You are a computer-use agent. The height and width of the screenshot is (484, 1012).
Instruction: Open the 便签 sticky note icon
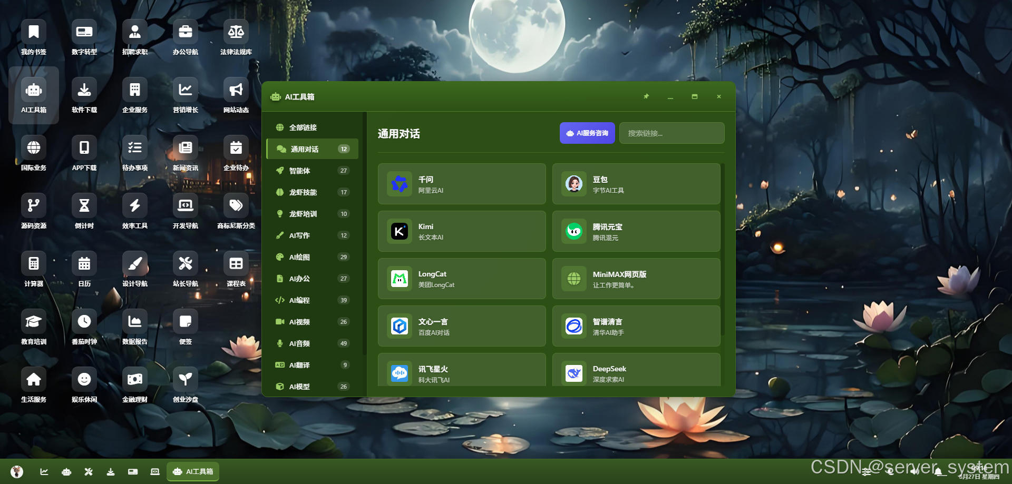[x=186, y=327]
